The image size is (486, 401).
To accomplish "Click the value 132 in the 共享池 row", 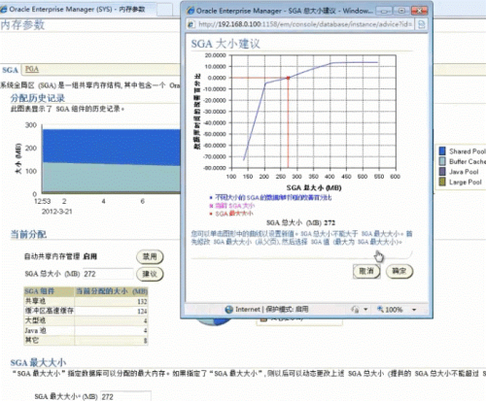I will [x=142, y=302].
